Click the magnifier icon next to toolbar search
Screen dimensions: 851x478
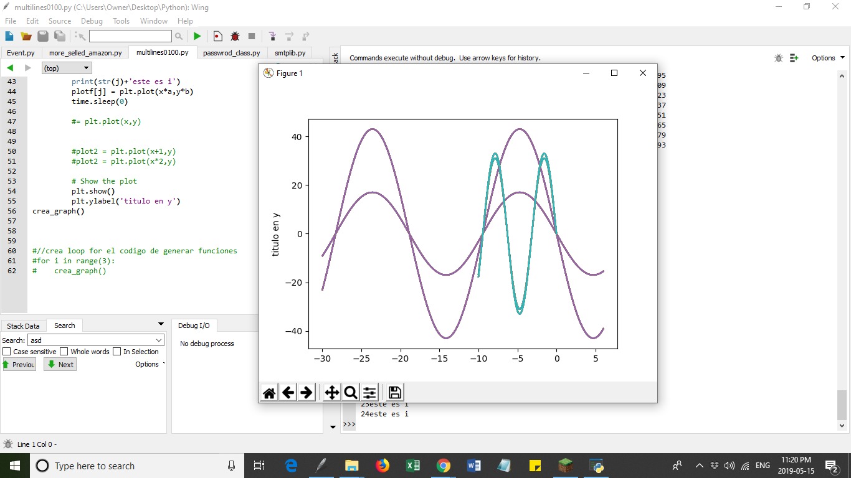[179, 36]
